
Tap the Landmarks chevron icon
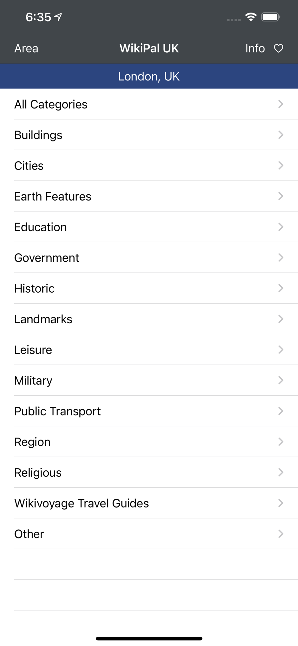tap(281, 319)
